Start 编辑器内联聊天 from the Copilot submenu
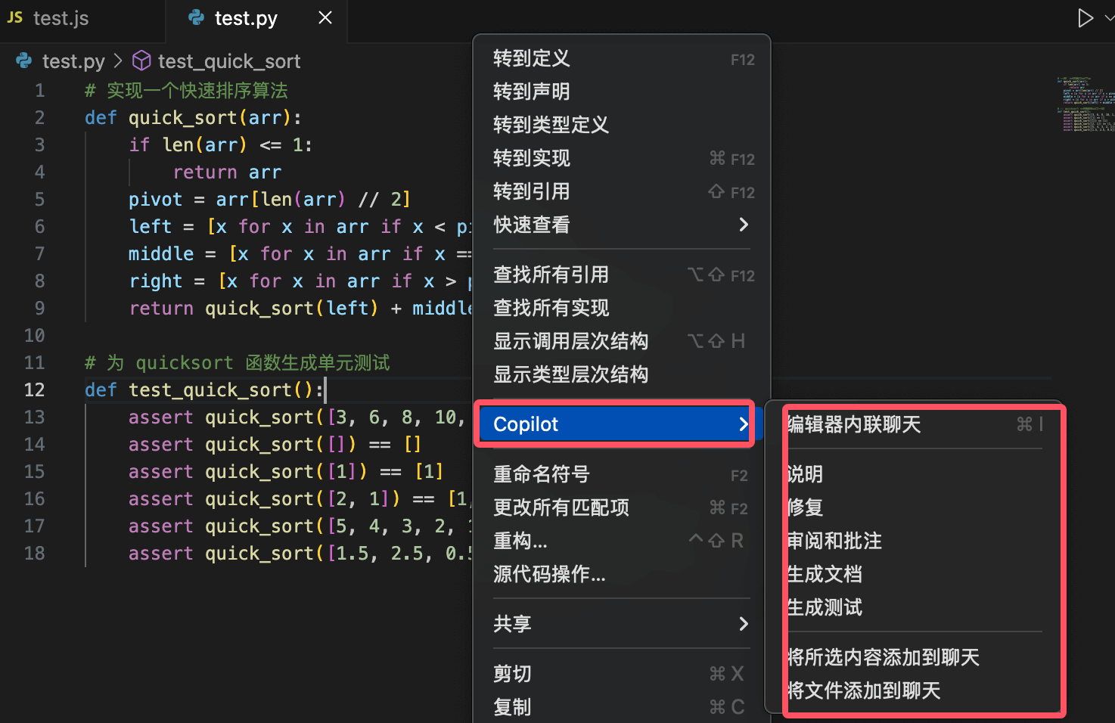Screen dimensions: 1115x723 point(853,424)
